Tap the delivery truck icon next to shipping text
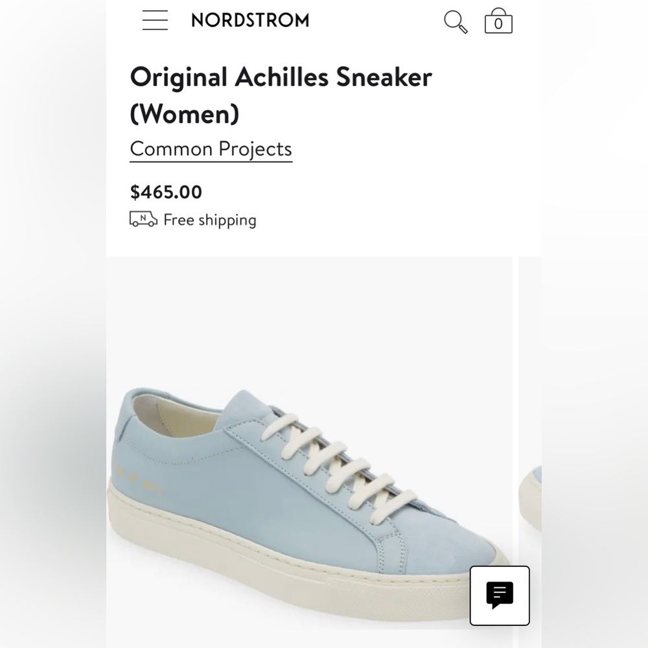The image size is (648, 648). 142,220
